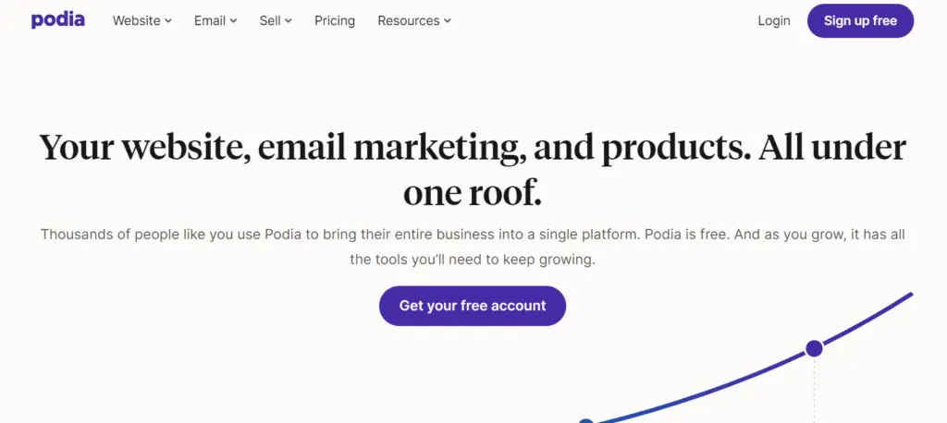
Task: Click the 'keep growing' line of the description
Action: (472, 260)
